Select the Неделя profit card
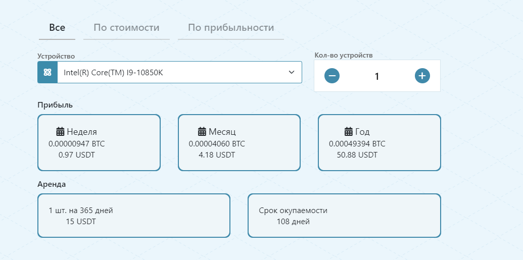523x260 pixels. point(99,143)
